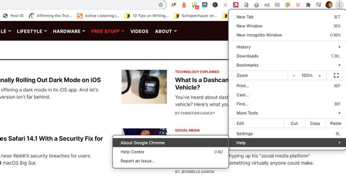Screen dimensions: 346x183
Task: Click the orange sun-shaped extension icon
Action: pyautogui.click(x=288, y=5)
